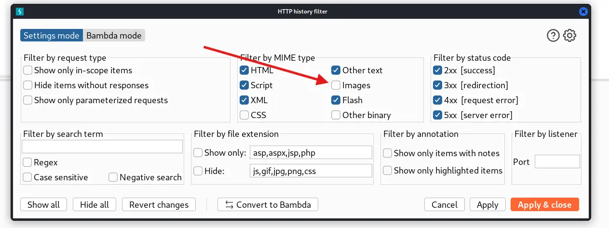The image size is (609, 228).
Task: Uncheck 5xx [server error] status code
Action: point(437,115)
